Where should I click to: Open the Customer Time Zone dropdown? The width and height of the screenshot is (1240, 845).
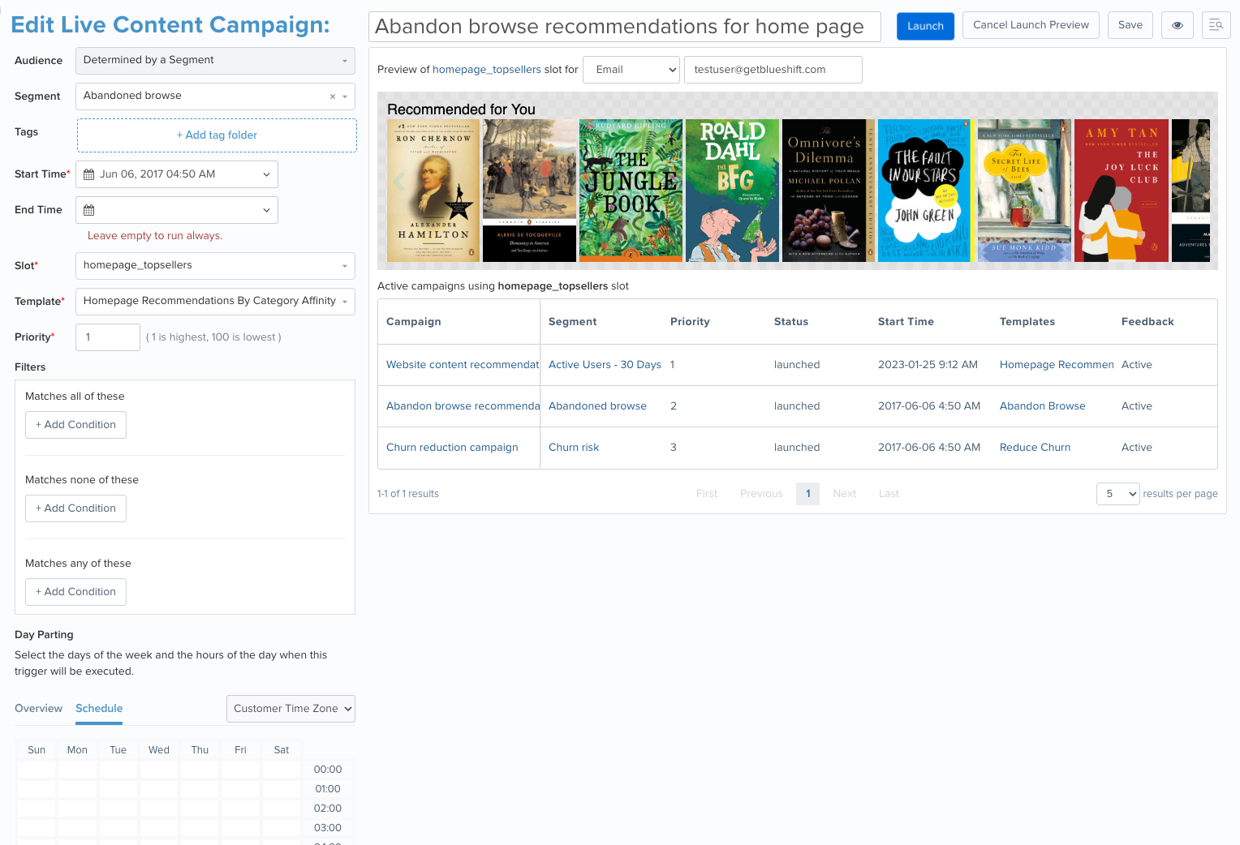click(291, 709)
